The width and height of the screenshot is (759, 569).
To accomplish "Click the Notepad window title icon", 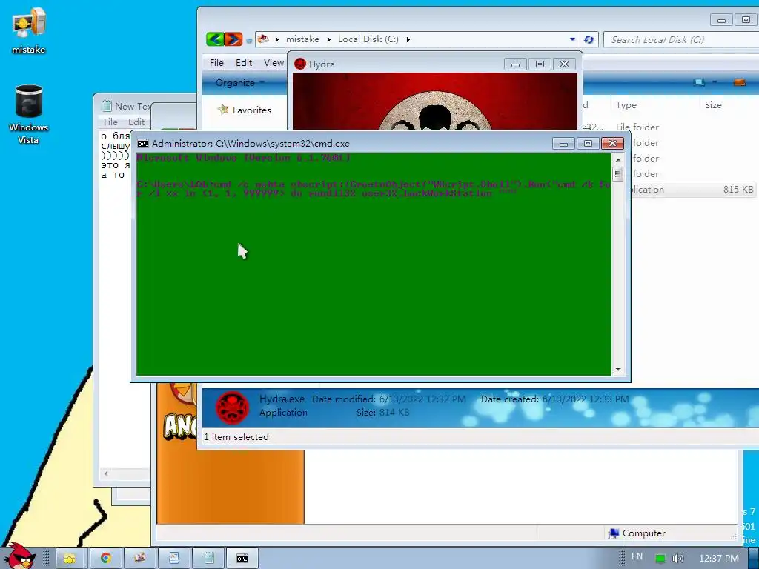I will (x=107, y=106).
